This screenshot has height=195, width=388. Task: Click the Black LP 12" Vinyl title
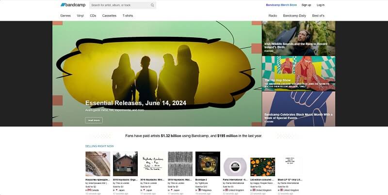(x=290, y=180)
